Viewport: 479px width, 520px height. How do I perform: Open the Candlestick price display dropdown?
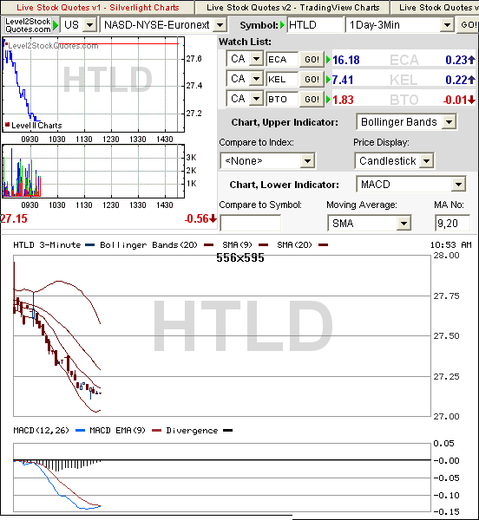pos(394,161)
